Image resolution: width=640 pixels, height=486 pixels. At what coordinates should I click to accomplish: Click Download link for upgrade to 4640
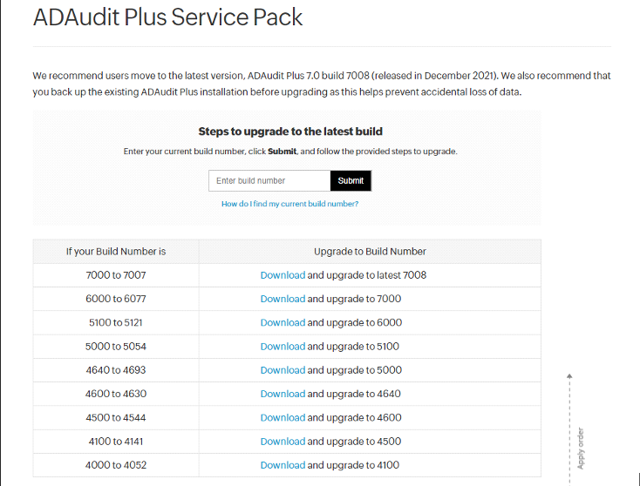pyautogui.click(x=283, y=394)
